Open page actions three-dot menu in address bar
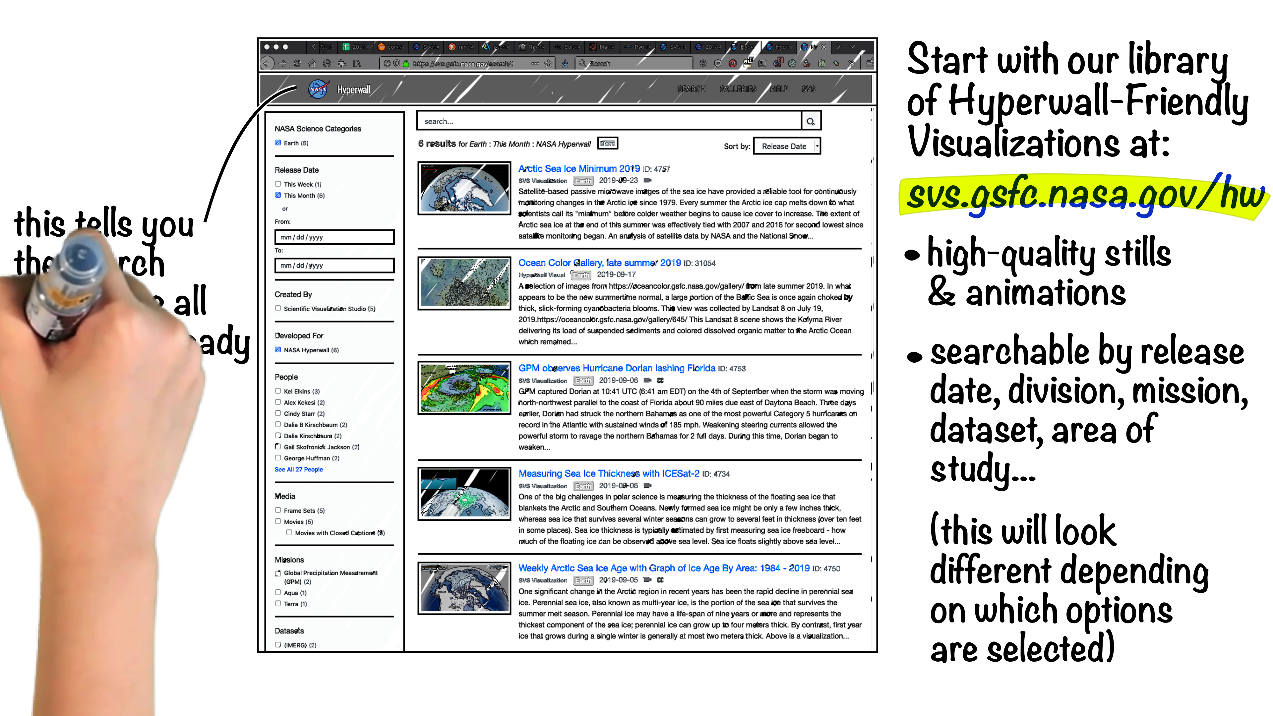 tap(535, 63)
